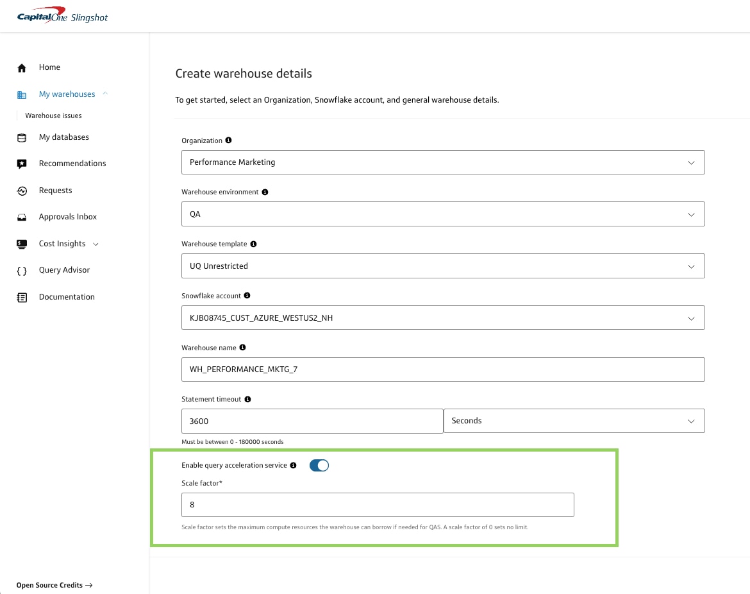Click the Scale factor input field
The image size is (750, 594).
pyautogui.click(x=377, y=505)
